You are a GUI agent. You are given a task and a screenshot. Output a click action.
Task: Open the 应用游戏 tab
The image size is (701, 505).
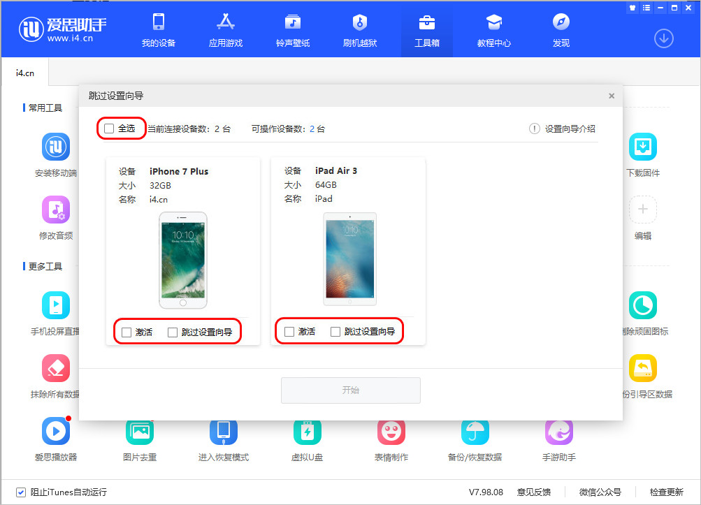pyautogui.click(x=225, y=30)
